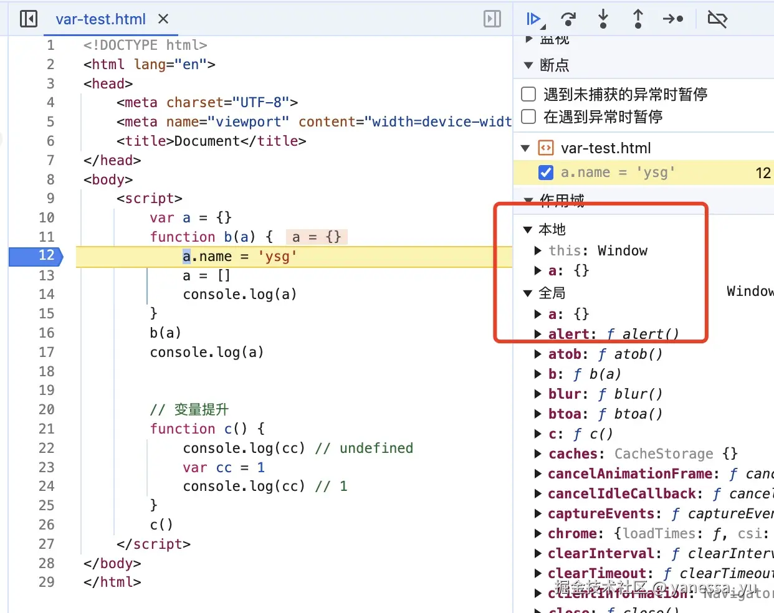The width and height of the screenshot is (774, 613).
Task: Deactivate all breakpoints icon
Action: pos(717,19)
